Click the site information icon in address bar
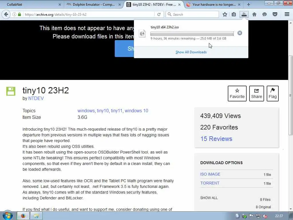 pyautogui.click(x=14, y=14)
